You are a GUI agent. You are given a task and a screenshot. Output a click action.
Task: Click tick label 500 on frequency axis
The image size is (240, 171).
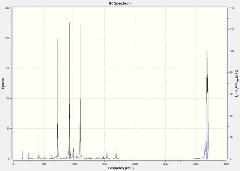tap(44, 164)
